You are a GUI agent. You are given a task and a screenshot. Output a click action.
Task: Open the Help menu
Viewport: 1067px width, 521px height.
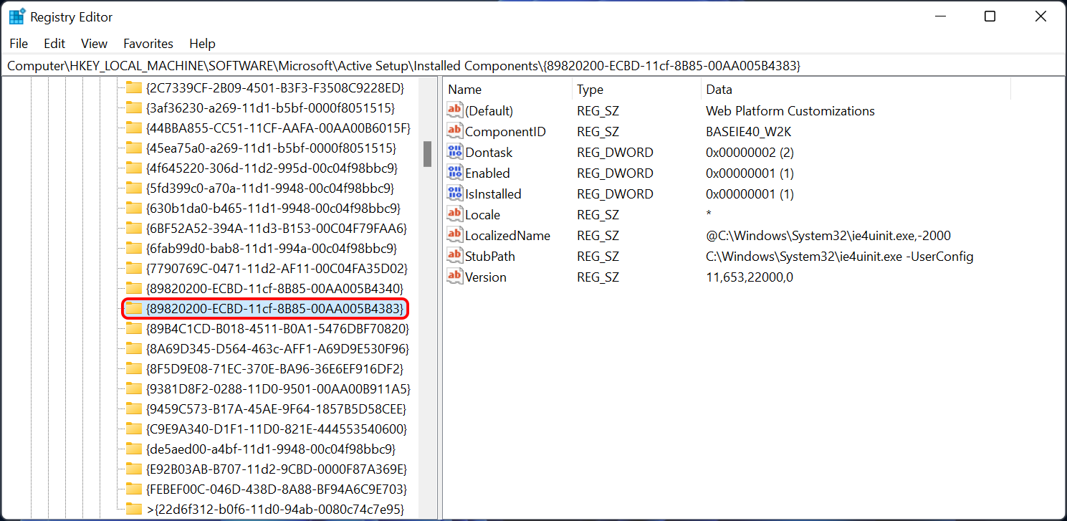[x=202, y=44]
